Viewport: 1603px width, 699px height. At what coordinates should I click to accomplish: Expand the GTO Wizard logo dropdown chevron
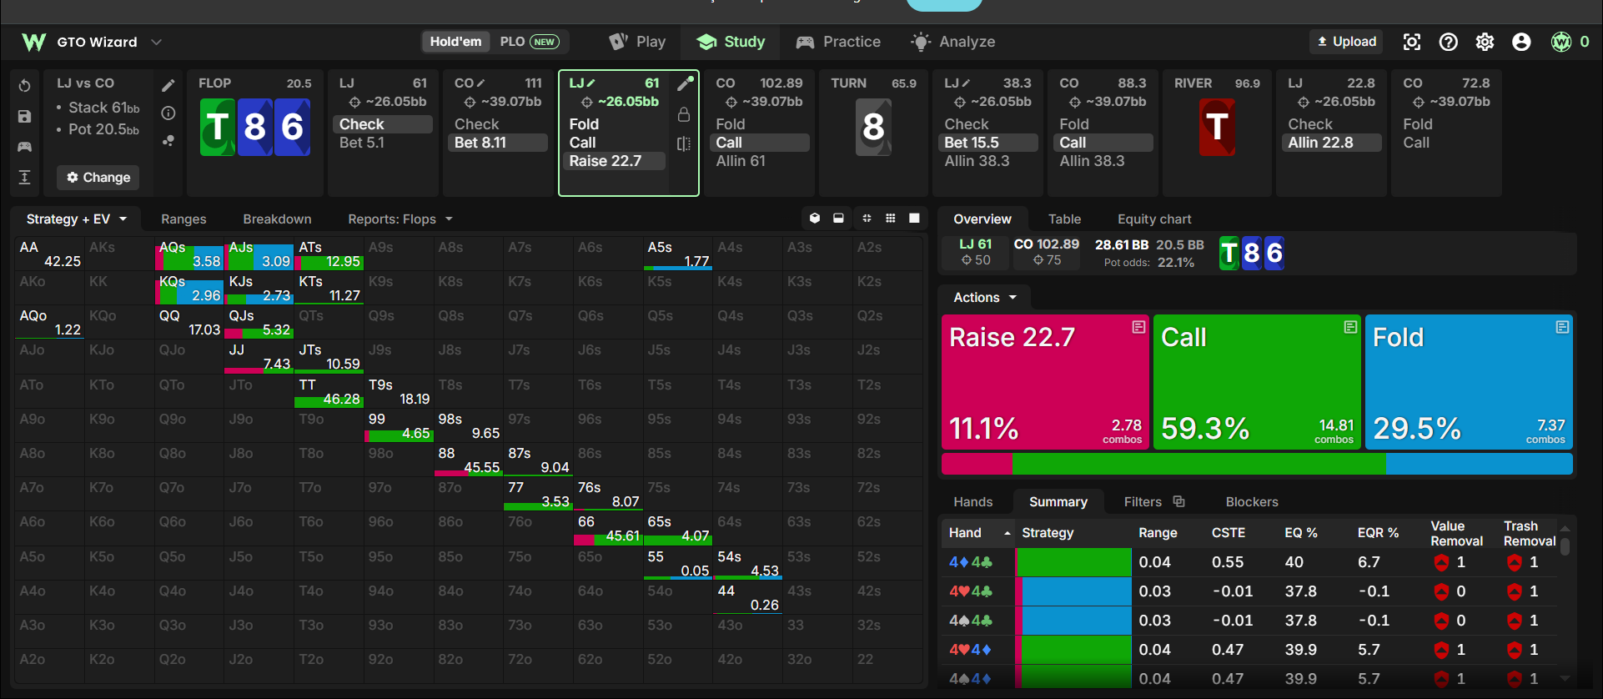156,42
